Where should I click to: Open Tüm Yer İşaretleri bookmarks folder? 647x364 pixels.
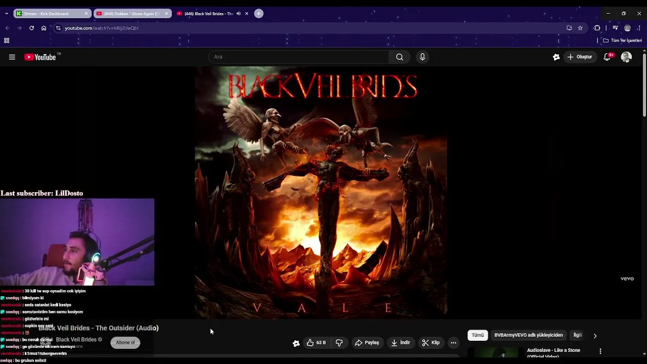623,40
